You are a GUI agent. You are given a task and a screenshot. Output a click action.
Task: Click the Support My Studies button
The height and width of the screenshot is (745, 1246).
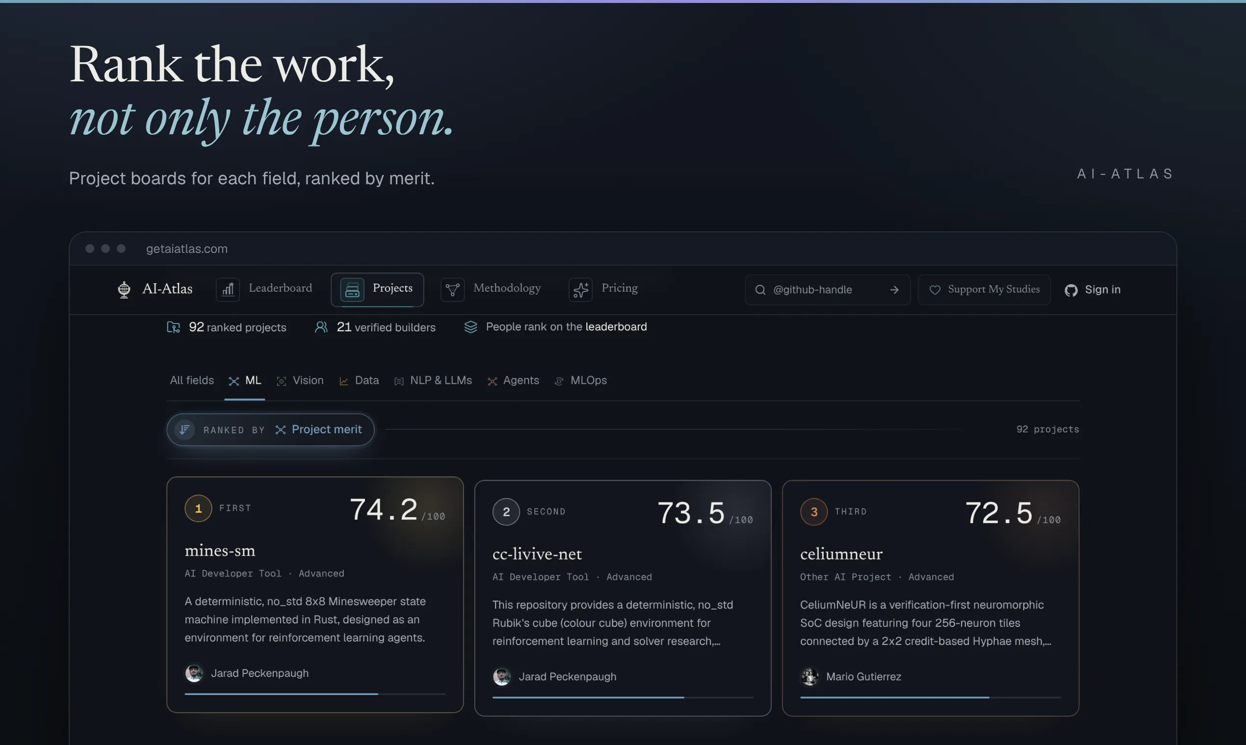(x=984, y=290)
